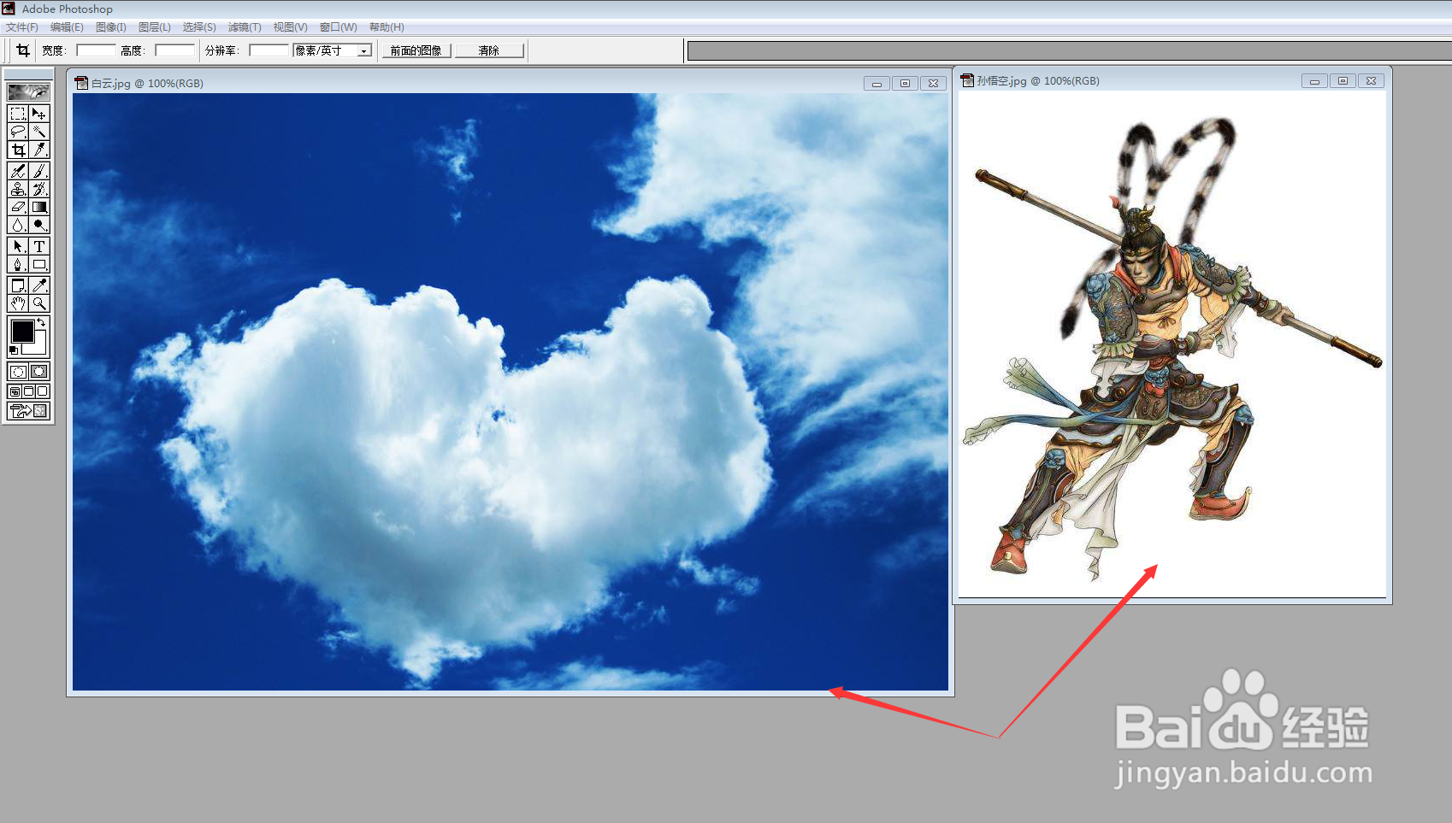Select the Airbrush tool
Image resolution: width=1452 pixels, height=823 pixels.
coord(18,171)
